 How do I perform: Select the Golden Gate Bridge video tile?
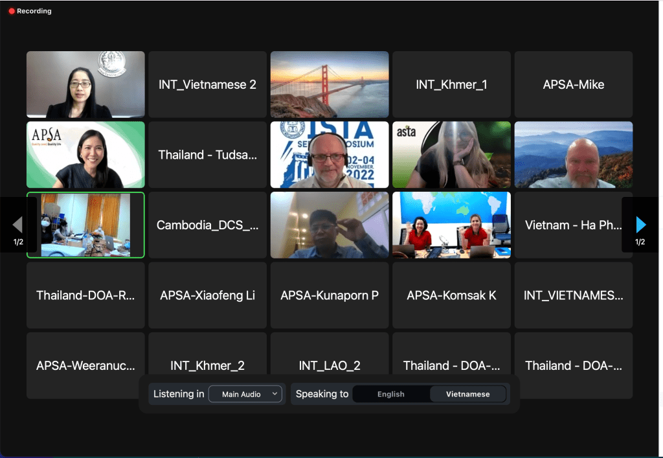[330, 84]
